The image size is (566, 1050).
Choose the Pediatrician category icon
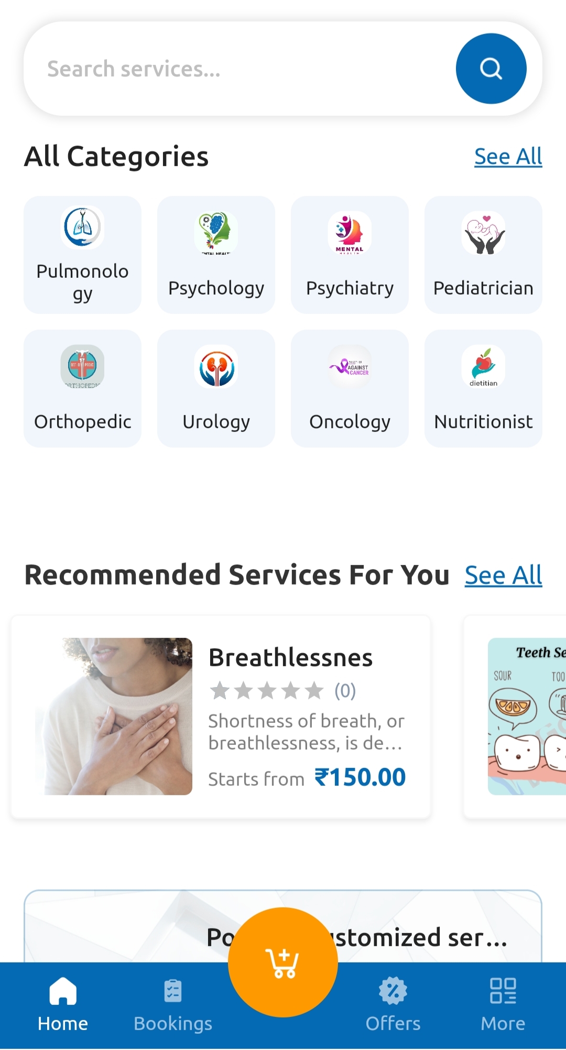click(x=483, y=233)
